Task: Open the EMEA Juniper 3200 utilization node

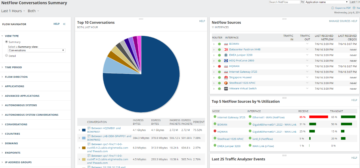Action: pyautogui.click(x=229, y=146)
